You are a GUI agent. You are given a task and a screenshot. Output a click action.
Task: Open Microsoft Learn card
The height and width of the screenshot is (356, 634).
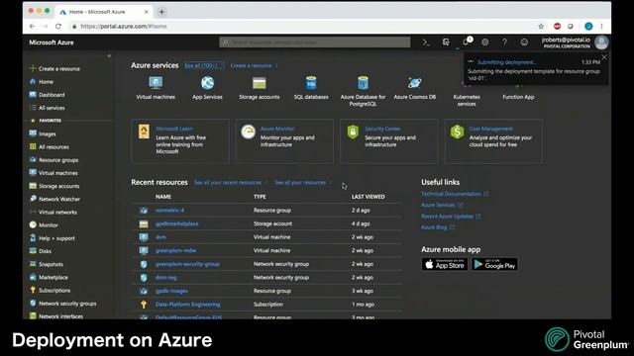coord(180,140)
